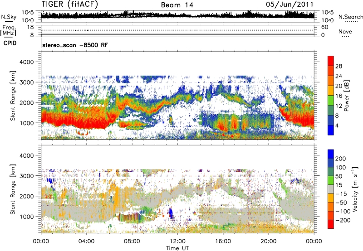Click the "200" label on the Velocity colorbar
The image size is (363, 251).
341,159
